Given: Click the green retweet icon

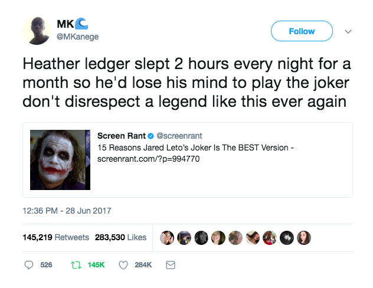Looking at the screenshot, I should click(76, 265).
